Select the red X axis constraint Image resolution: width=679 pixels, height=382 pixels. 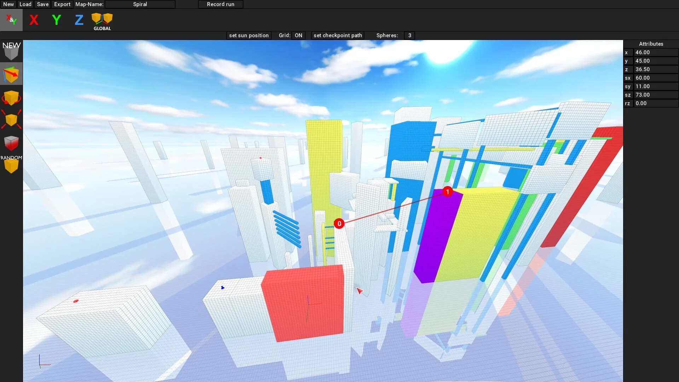pos(34,20)
